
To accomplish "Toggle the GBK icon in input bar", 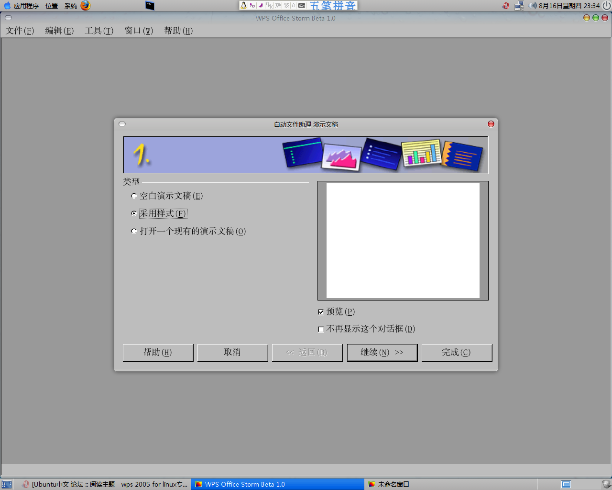I will coord(270,5).
